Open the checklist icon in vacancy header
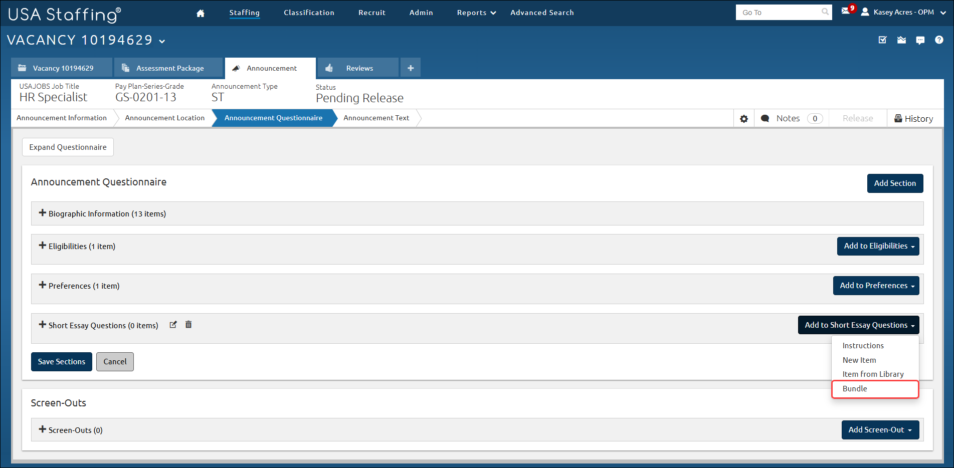This screenshot has width=954, height=468. click(x=883, y=40)
